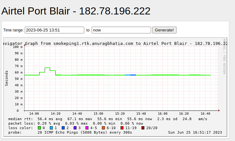
Task: Click the latency spike peak near 14:10
Action: [47, 68]
